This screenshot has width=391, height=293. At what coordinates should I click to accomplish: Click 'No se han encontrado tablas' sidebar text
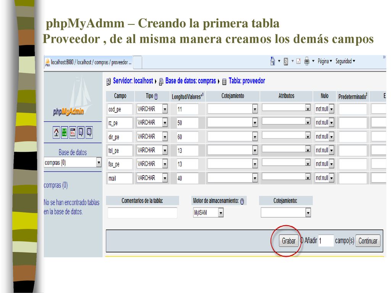(71, 207)
